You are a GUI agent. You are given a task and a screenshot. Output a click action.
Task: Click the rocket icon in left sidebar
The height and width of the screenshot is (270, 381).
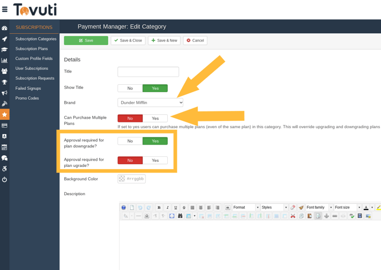(4, 39)
